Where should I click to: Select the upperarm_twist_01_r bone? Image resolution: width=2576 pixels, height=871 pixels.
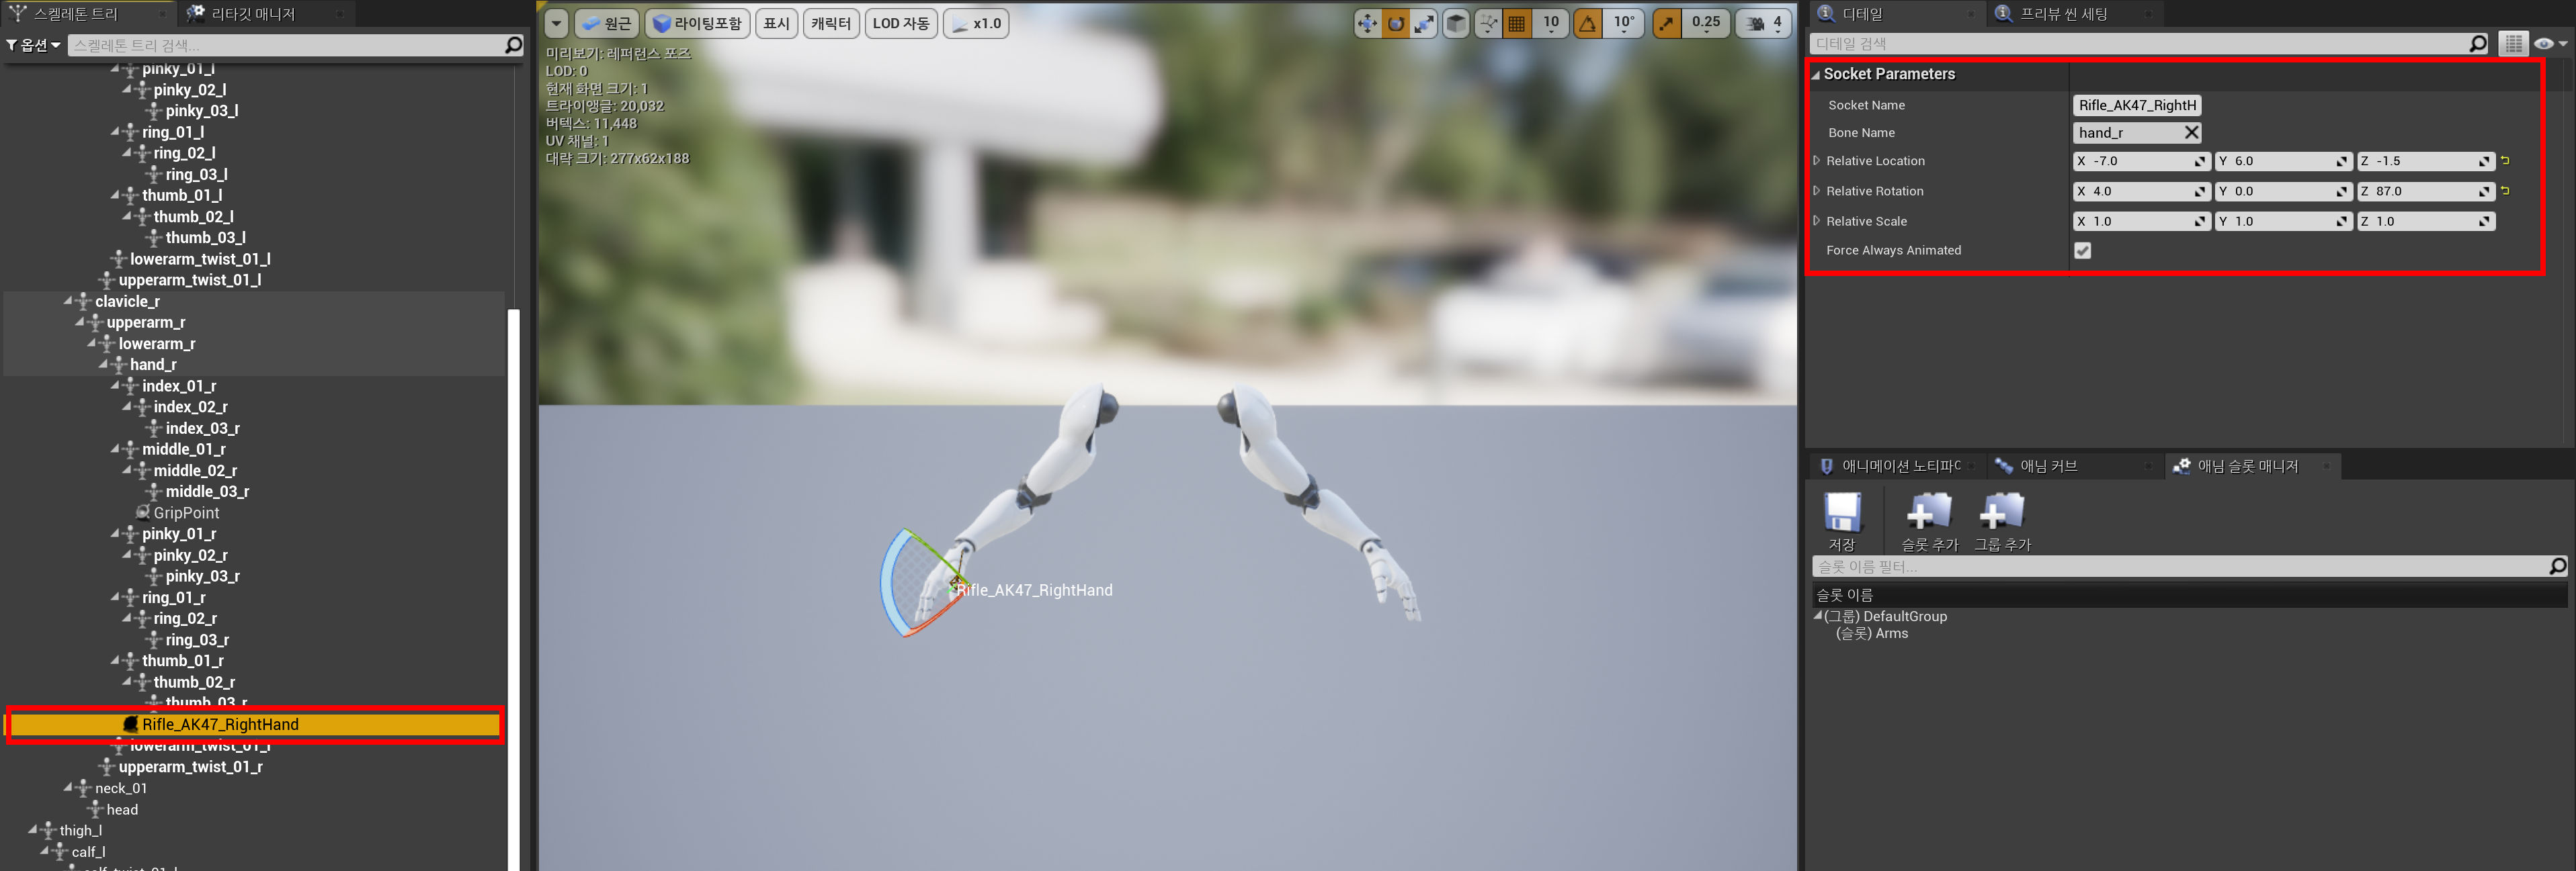190,767
